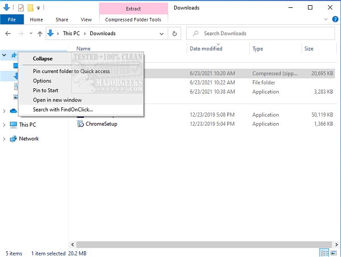Select This PC in navigation pane
Image resolution: width=341 pixels, height=257 pixels.
27,125
